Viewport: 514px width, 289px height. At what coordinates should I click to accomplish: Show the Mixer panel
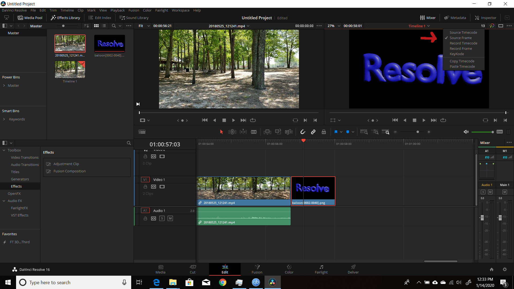(428, 18)
